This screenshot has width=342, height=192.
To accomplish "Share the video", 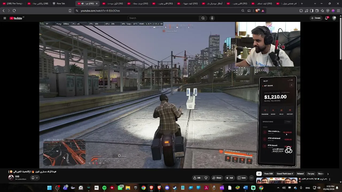I will pyautogui.click(x=217, y=178).
